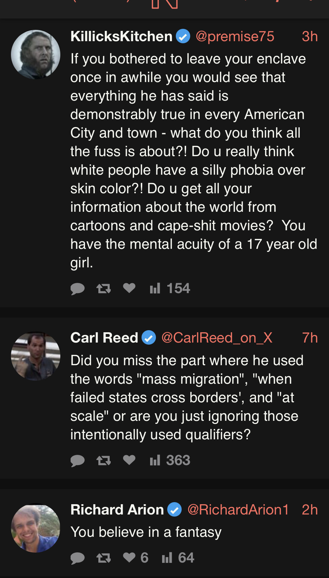Click the Richard Arion display name
The height and width of the screenshot is (578, 329).
[117, 510]
